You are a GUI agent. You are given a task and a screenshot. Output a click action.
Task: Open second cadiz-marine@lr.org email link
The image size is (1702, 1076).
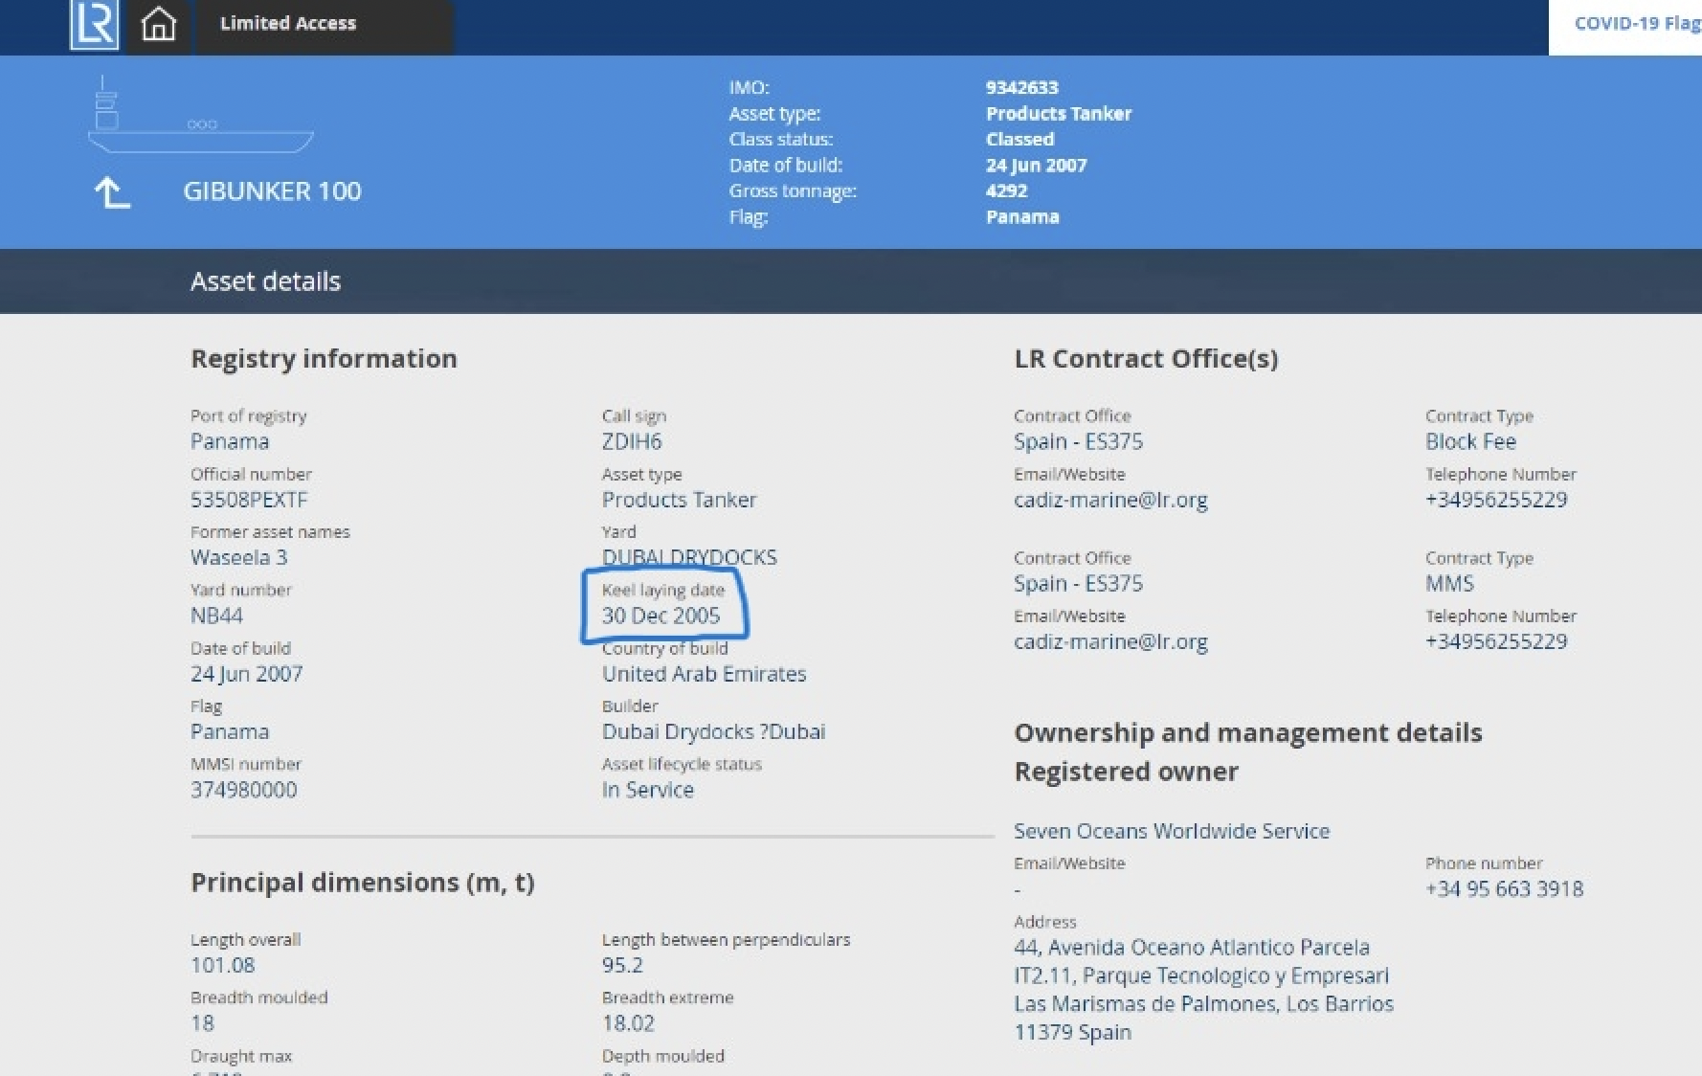(1110, 641)
